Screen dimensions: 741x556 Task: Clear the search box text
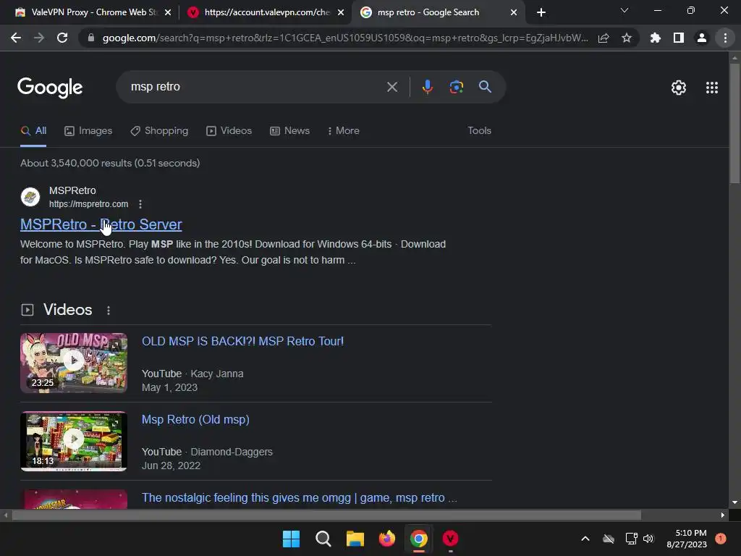391,87
